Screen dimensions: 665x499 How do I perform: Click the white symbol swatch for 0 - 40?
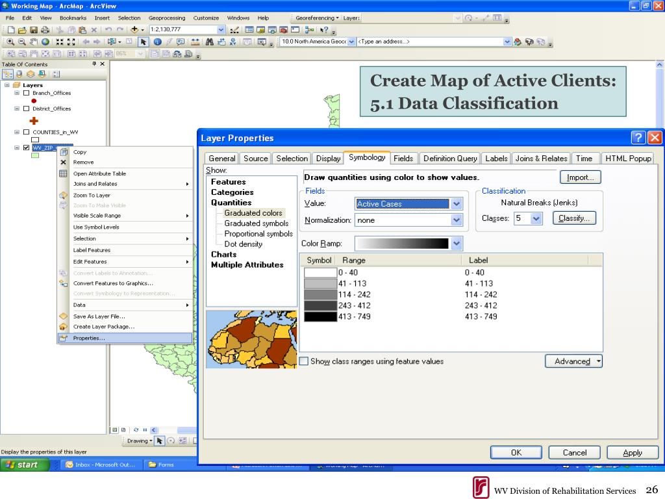[x=320, y=272]
